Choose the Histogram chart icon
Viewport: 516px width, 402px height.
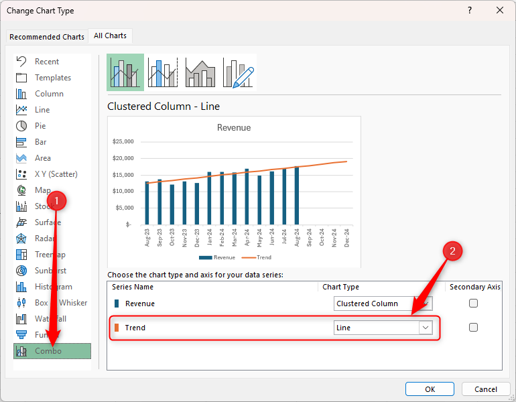click(21, 287)
